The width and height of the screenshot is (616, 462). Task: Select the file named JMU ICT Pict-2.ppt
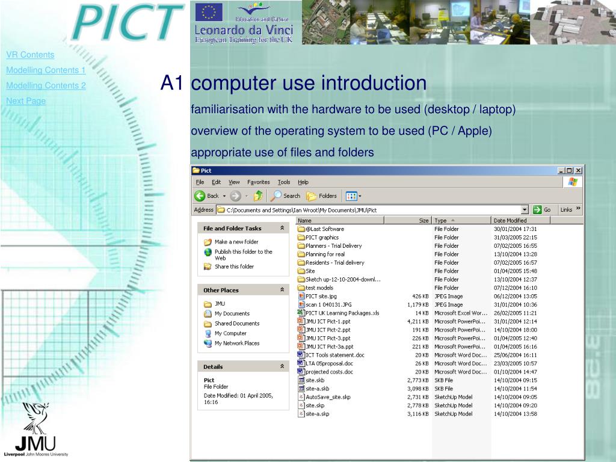click(328, 330)
